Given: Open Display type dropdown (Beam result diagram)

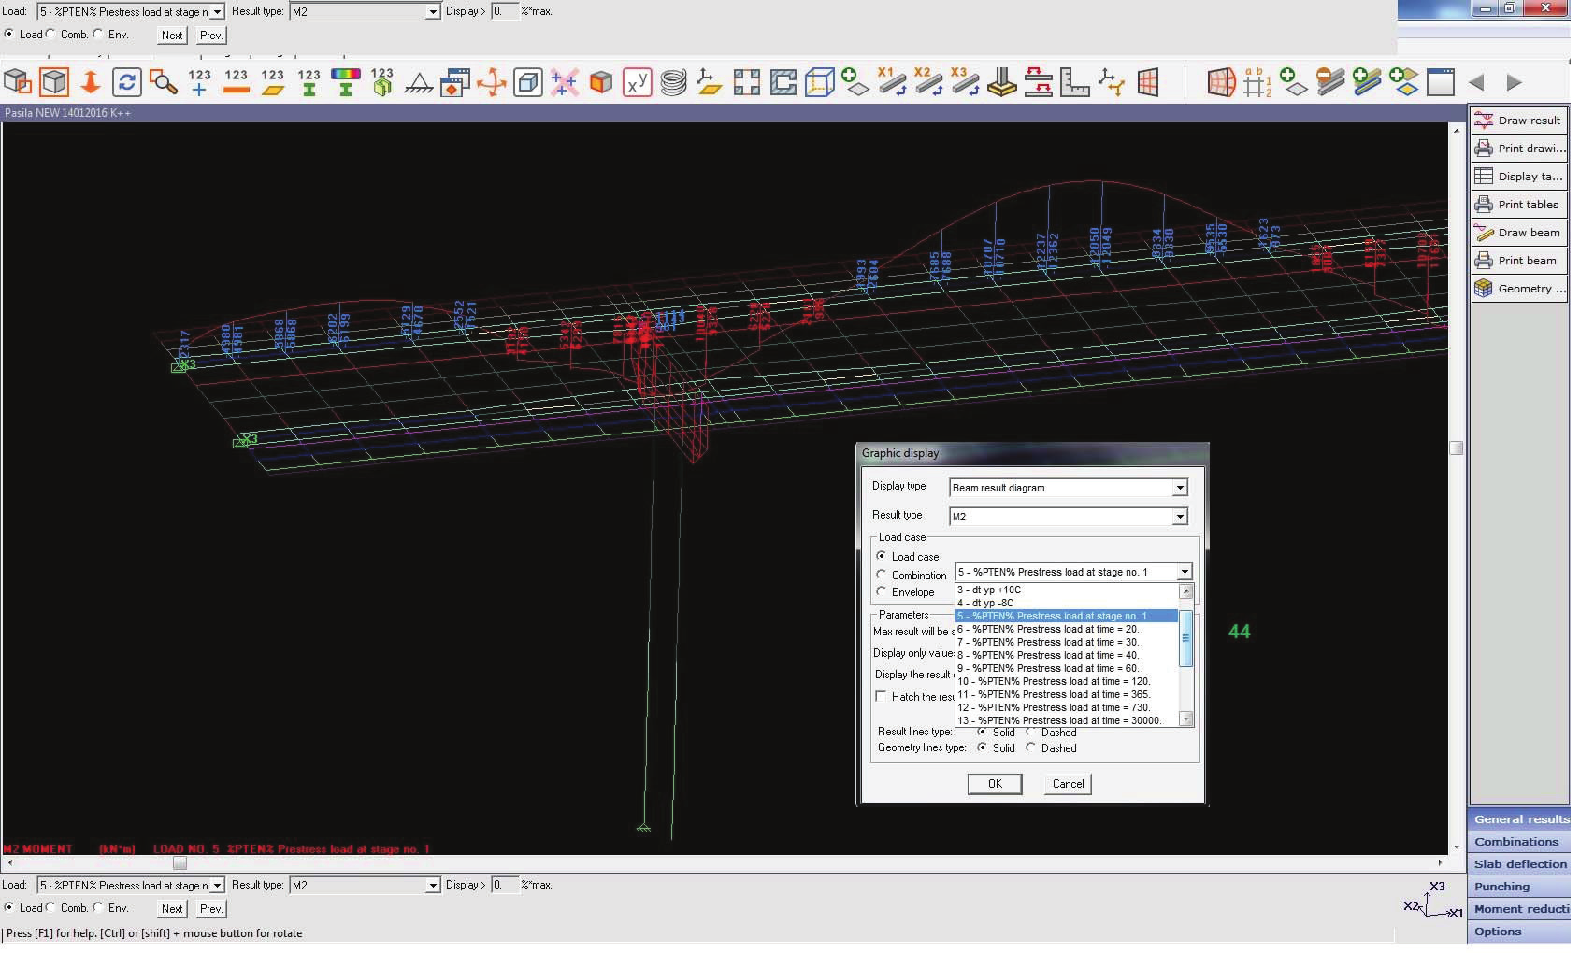Looking at the screenshot, I should (1180, 488).
